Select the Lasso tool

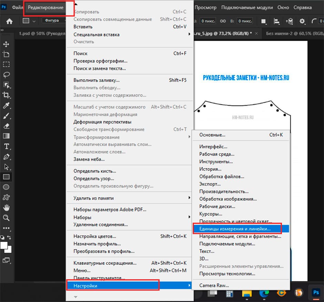(6, 74)
